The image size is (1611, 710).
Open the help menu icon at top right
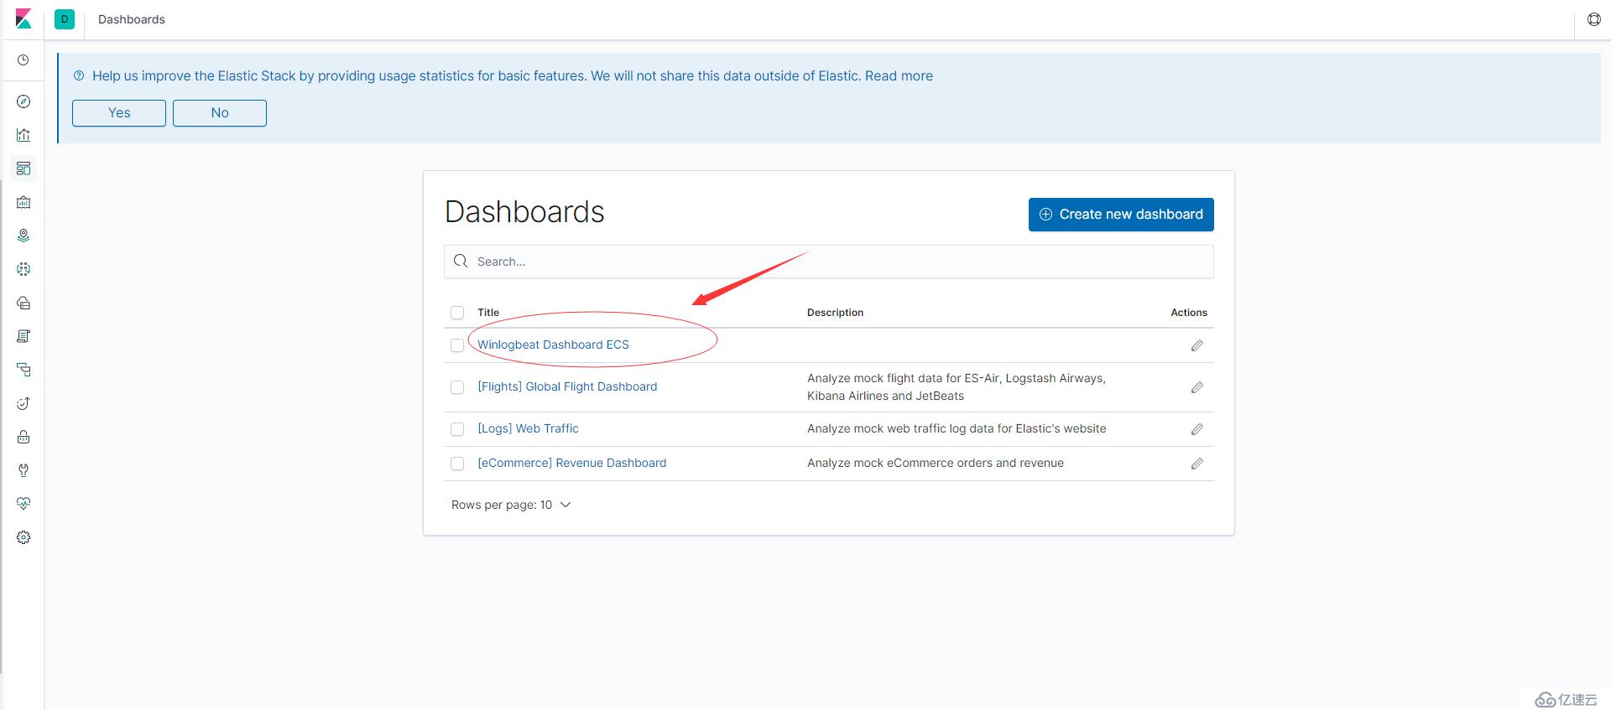tap(1593, 19)
